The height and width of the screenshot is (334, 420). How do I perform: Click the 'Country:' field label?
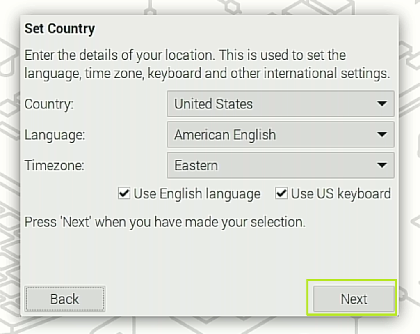[x=49, y=104]
